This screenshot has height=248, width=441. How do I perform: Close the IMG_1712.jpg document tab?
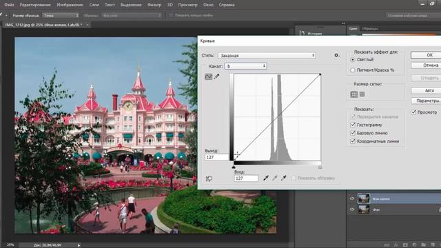click(88, 25)
